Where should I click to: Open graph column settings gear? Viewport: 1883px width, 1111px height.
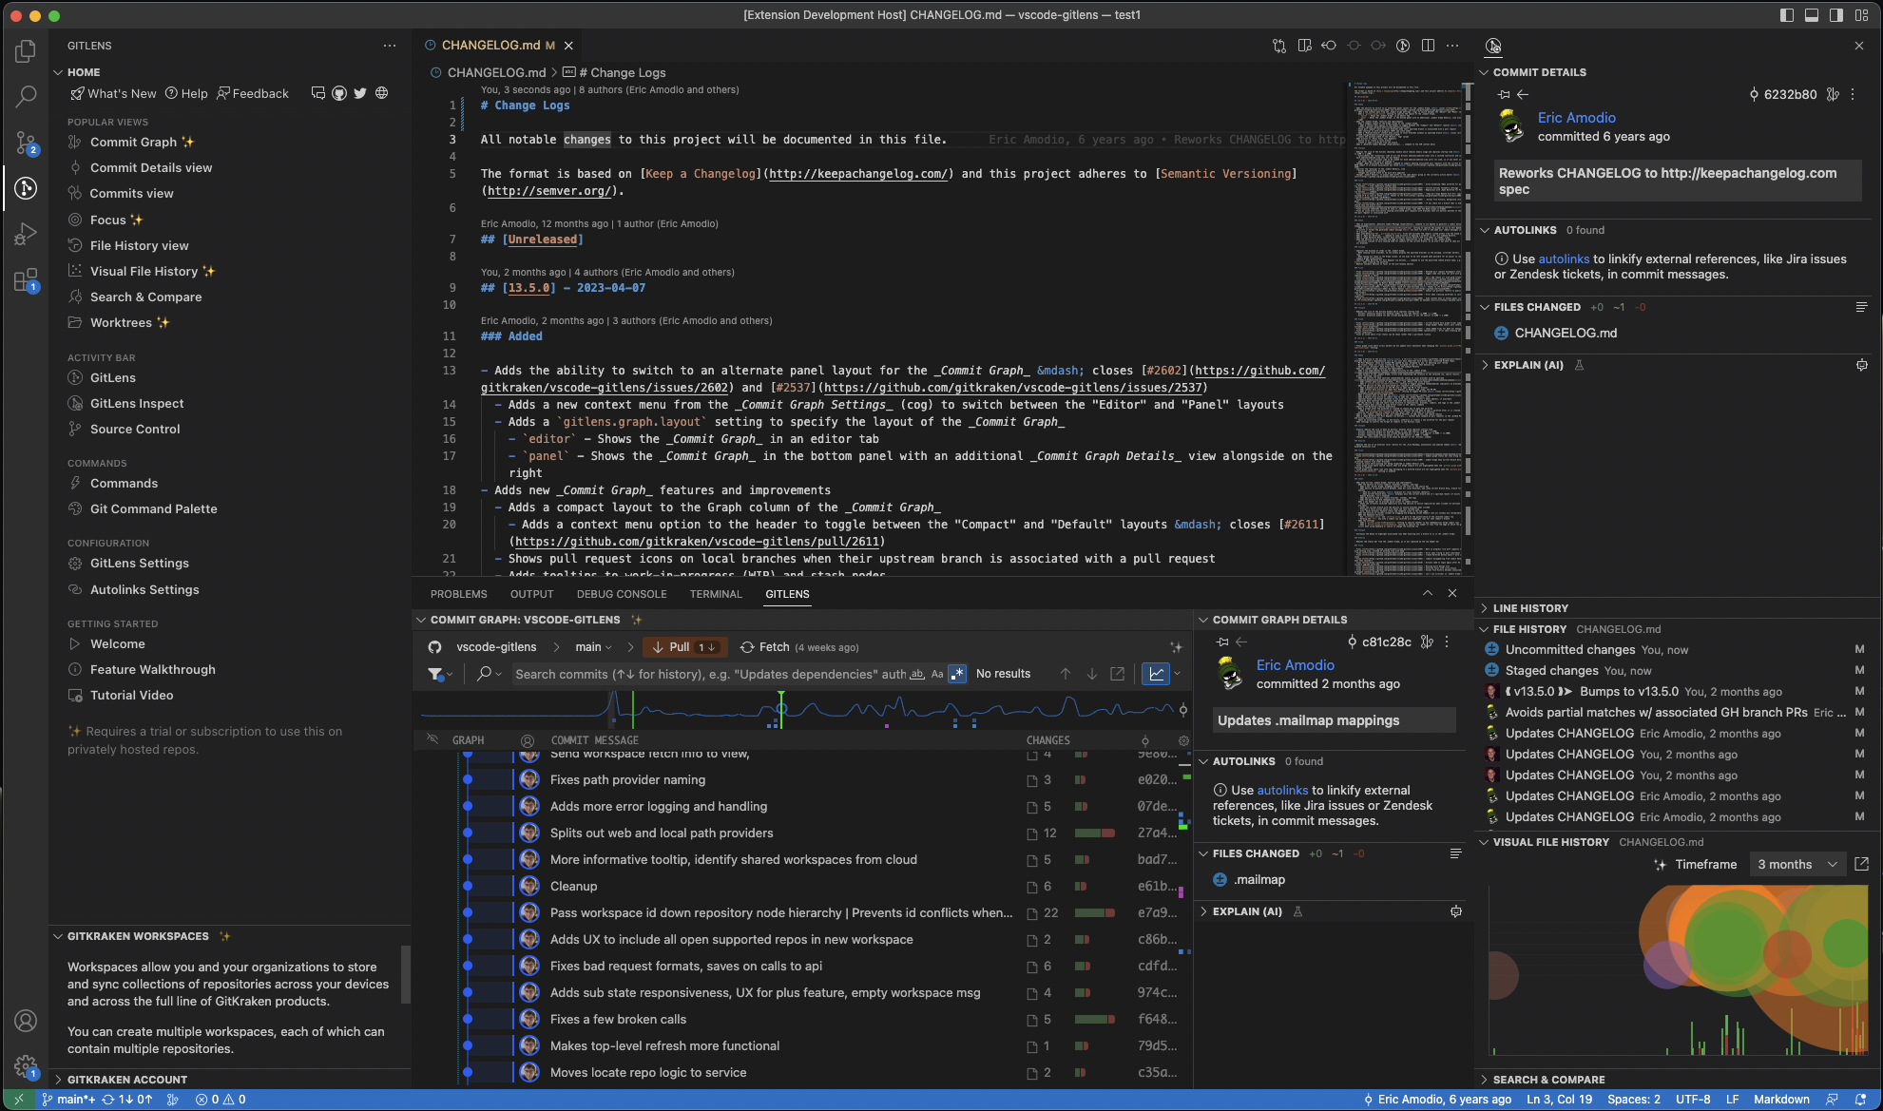click(1183, 740)
